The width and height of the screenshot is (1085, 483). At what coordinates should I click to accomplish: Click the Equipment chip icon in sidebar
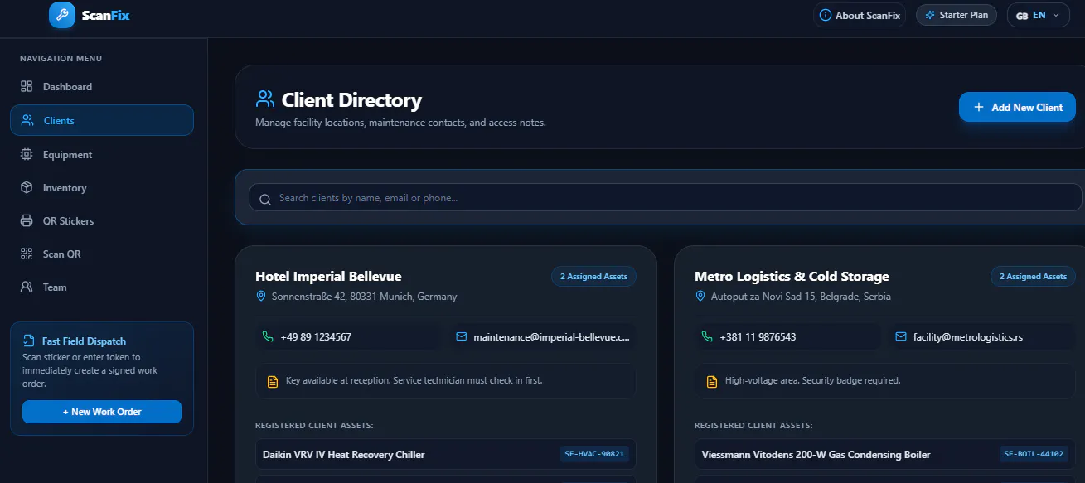[x=27, y=154]
